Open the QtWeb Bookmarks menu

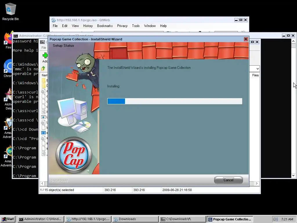pyautogui.click(x=105, y=26)
